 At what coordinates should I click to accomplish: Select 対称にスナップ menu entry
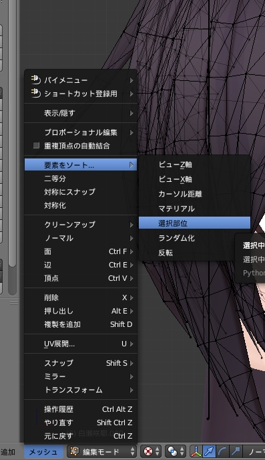81,192
